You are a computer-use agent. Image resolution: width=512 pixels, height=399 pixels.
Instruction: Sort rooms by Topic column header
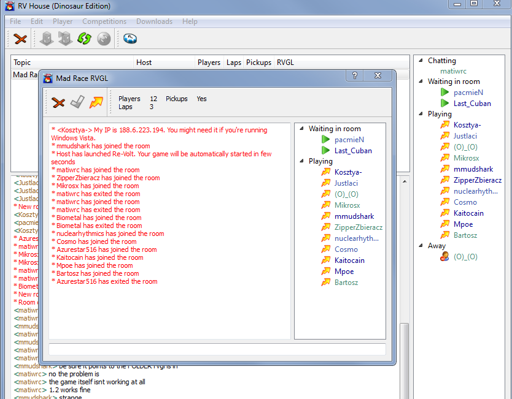coord(72,63)
